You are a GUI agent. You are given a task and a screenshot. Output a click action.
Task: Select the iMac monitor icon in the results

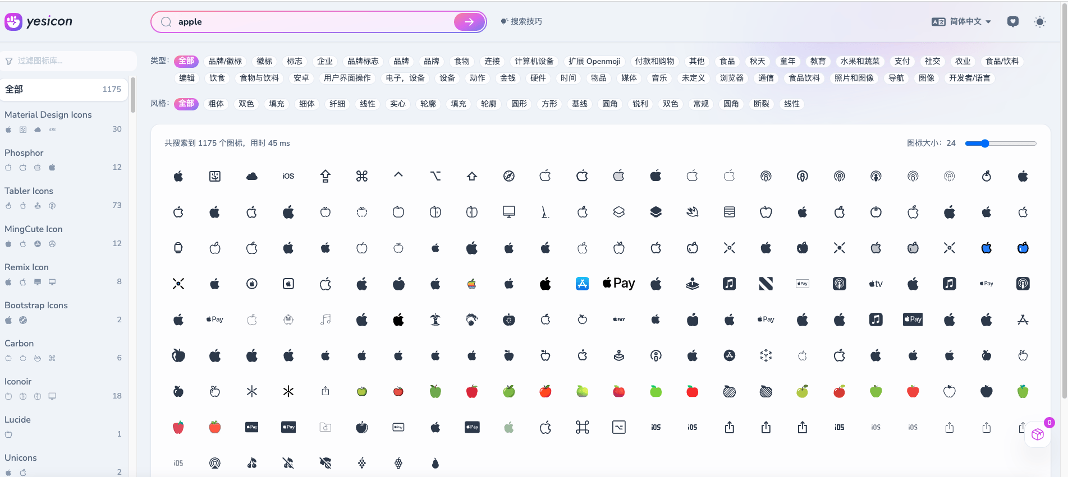click(509, 212)
